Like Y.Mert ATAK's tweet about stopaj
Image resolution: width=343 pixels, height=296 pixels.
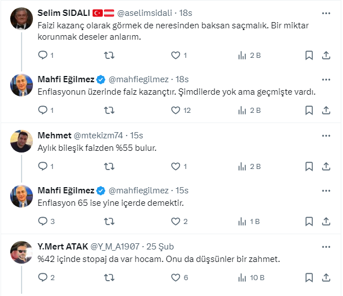pyautogui.click(x=176, y=277)
